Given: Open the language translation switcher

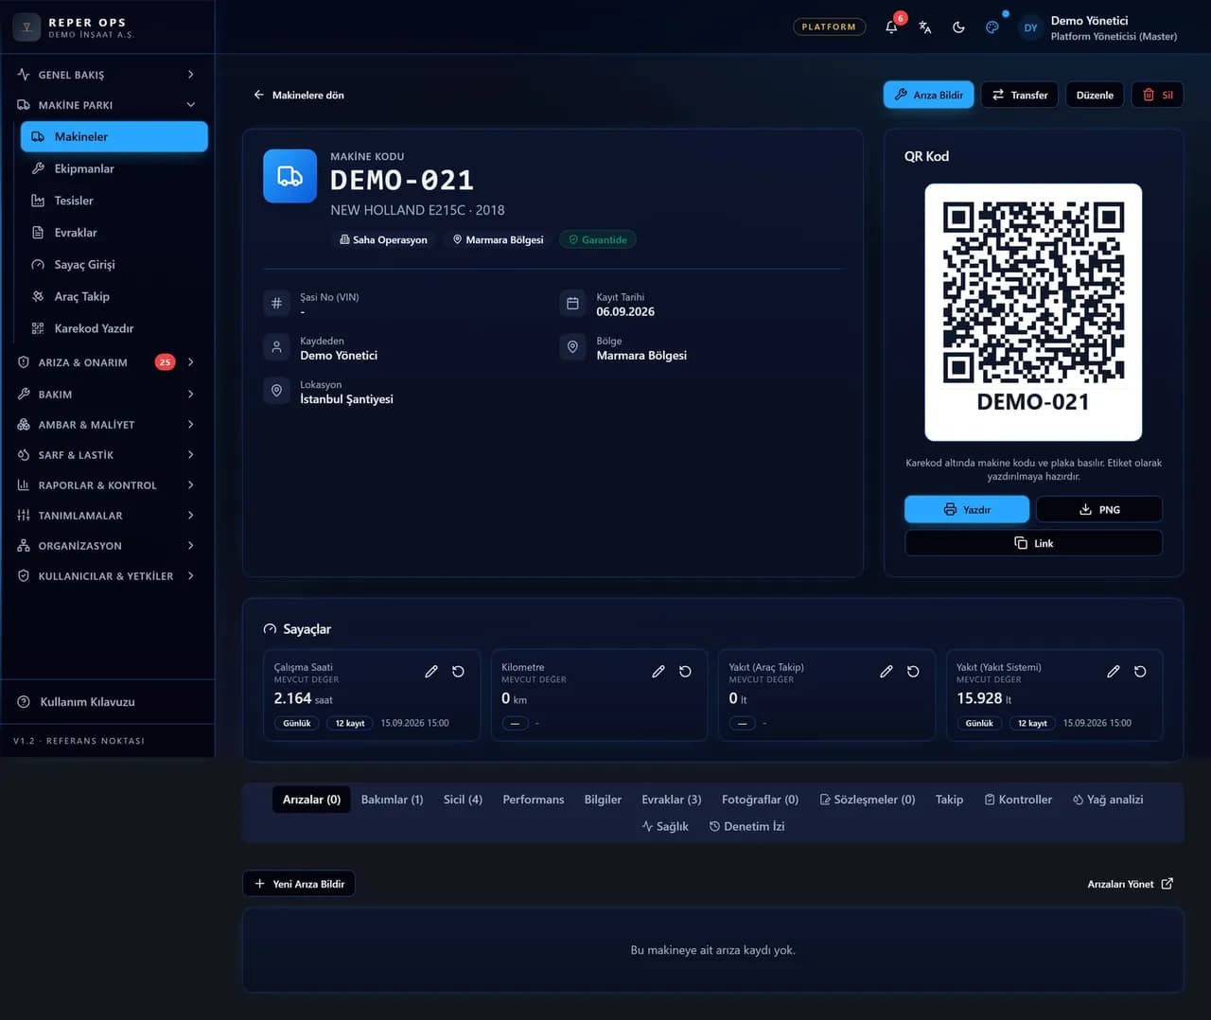Looking at the screenshot, I should pyautogui.click(x=925, y=27).
